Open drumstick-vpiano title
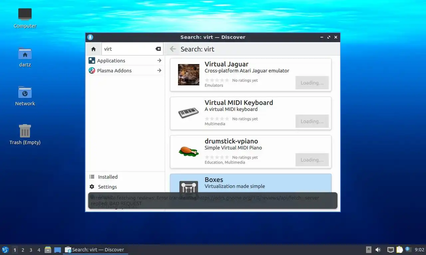The width and height of the screenshot is (426, 255). [231, 141]
